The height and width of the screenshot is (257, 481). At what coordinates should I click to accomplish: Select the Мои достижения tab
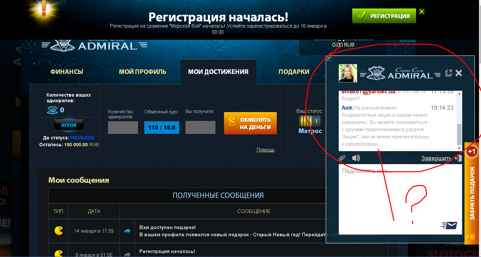coord(218,72)
